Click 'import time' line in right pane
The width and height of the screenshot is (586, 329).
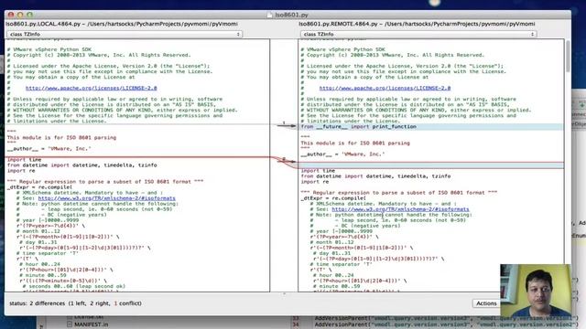[x=318, y=171]
